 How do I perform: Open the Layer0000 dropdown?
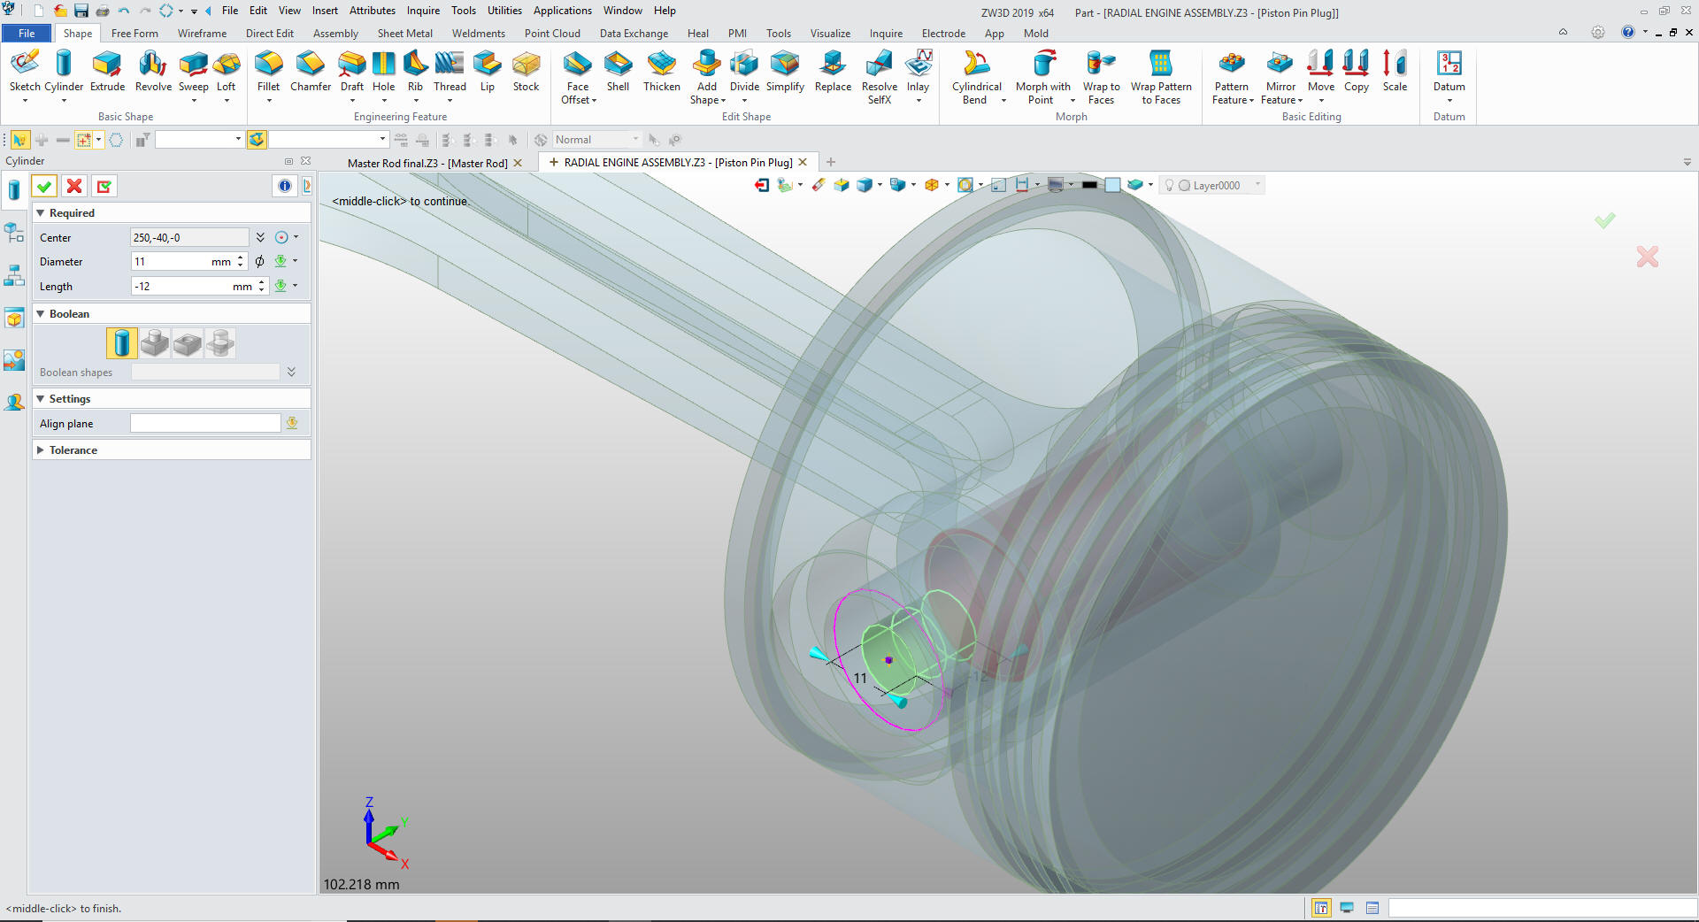click(1257, 185)
